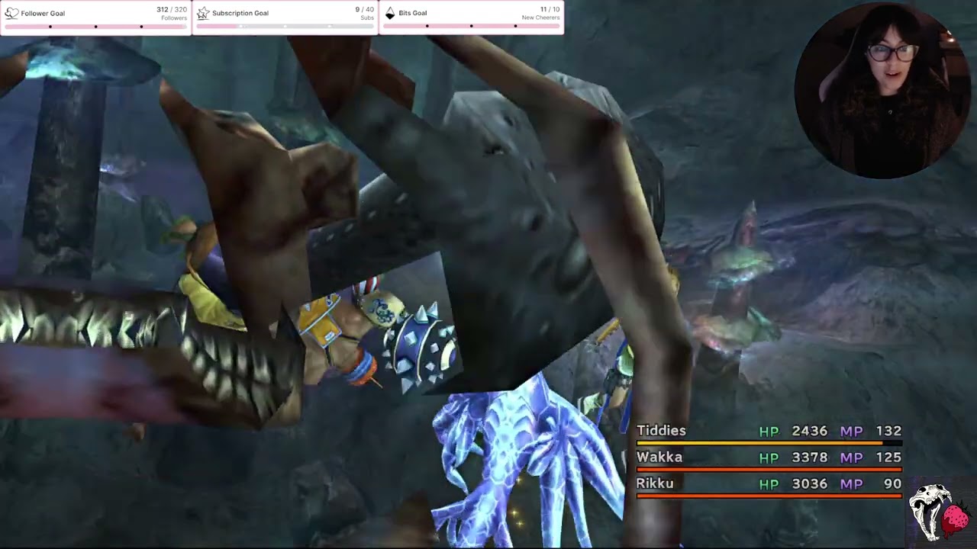
Task: Click Wakka HP value 3378
Action: 810,457
